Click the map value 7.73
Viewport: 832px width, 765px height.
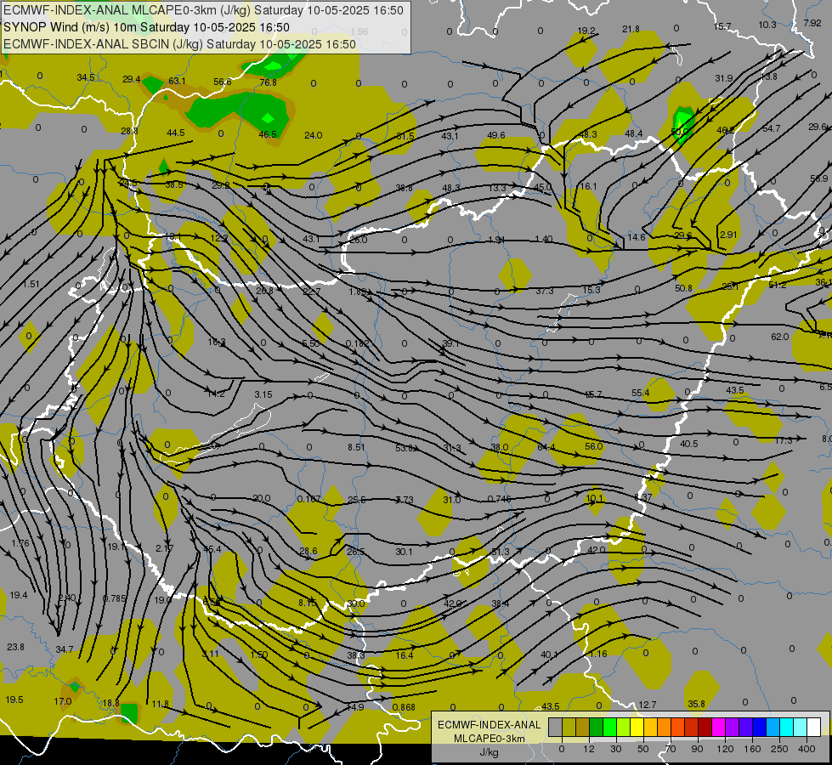pos(405,500)
